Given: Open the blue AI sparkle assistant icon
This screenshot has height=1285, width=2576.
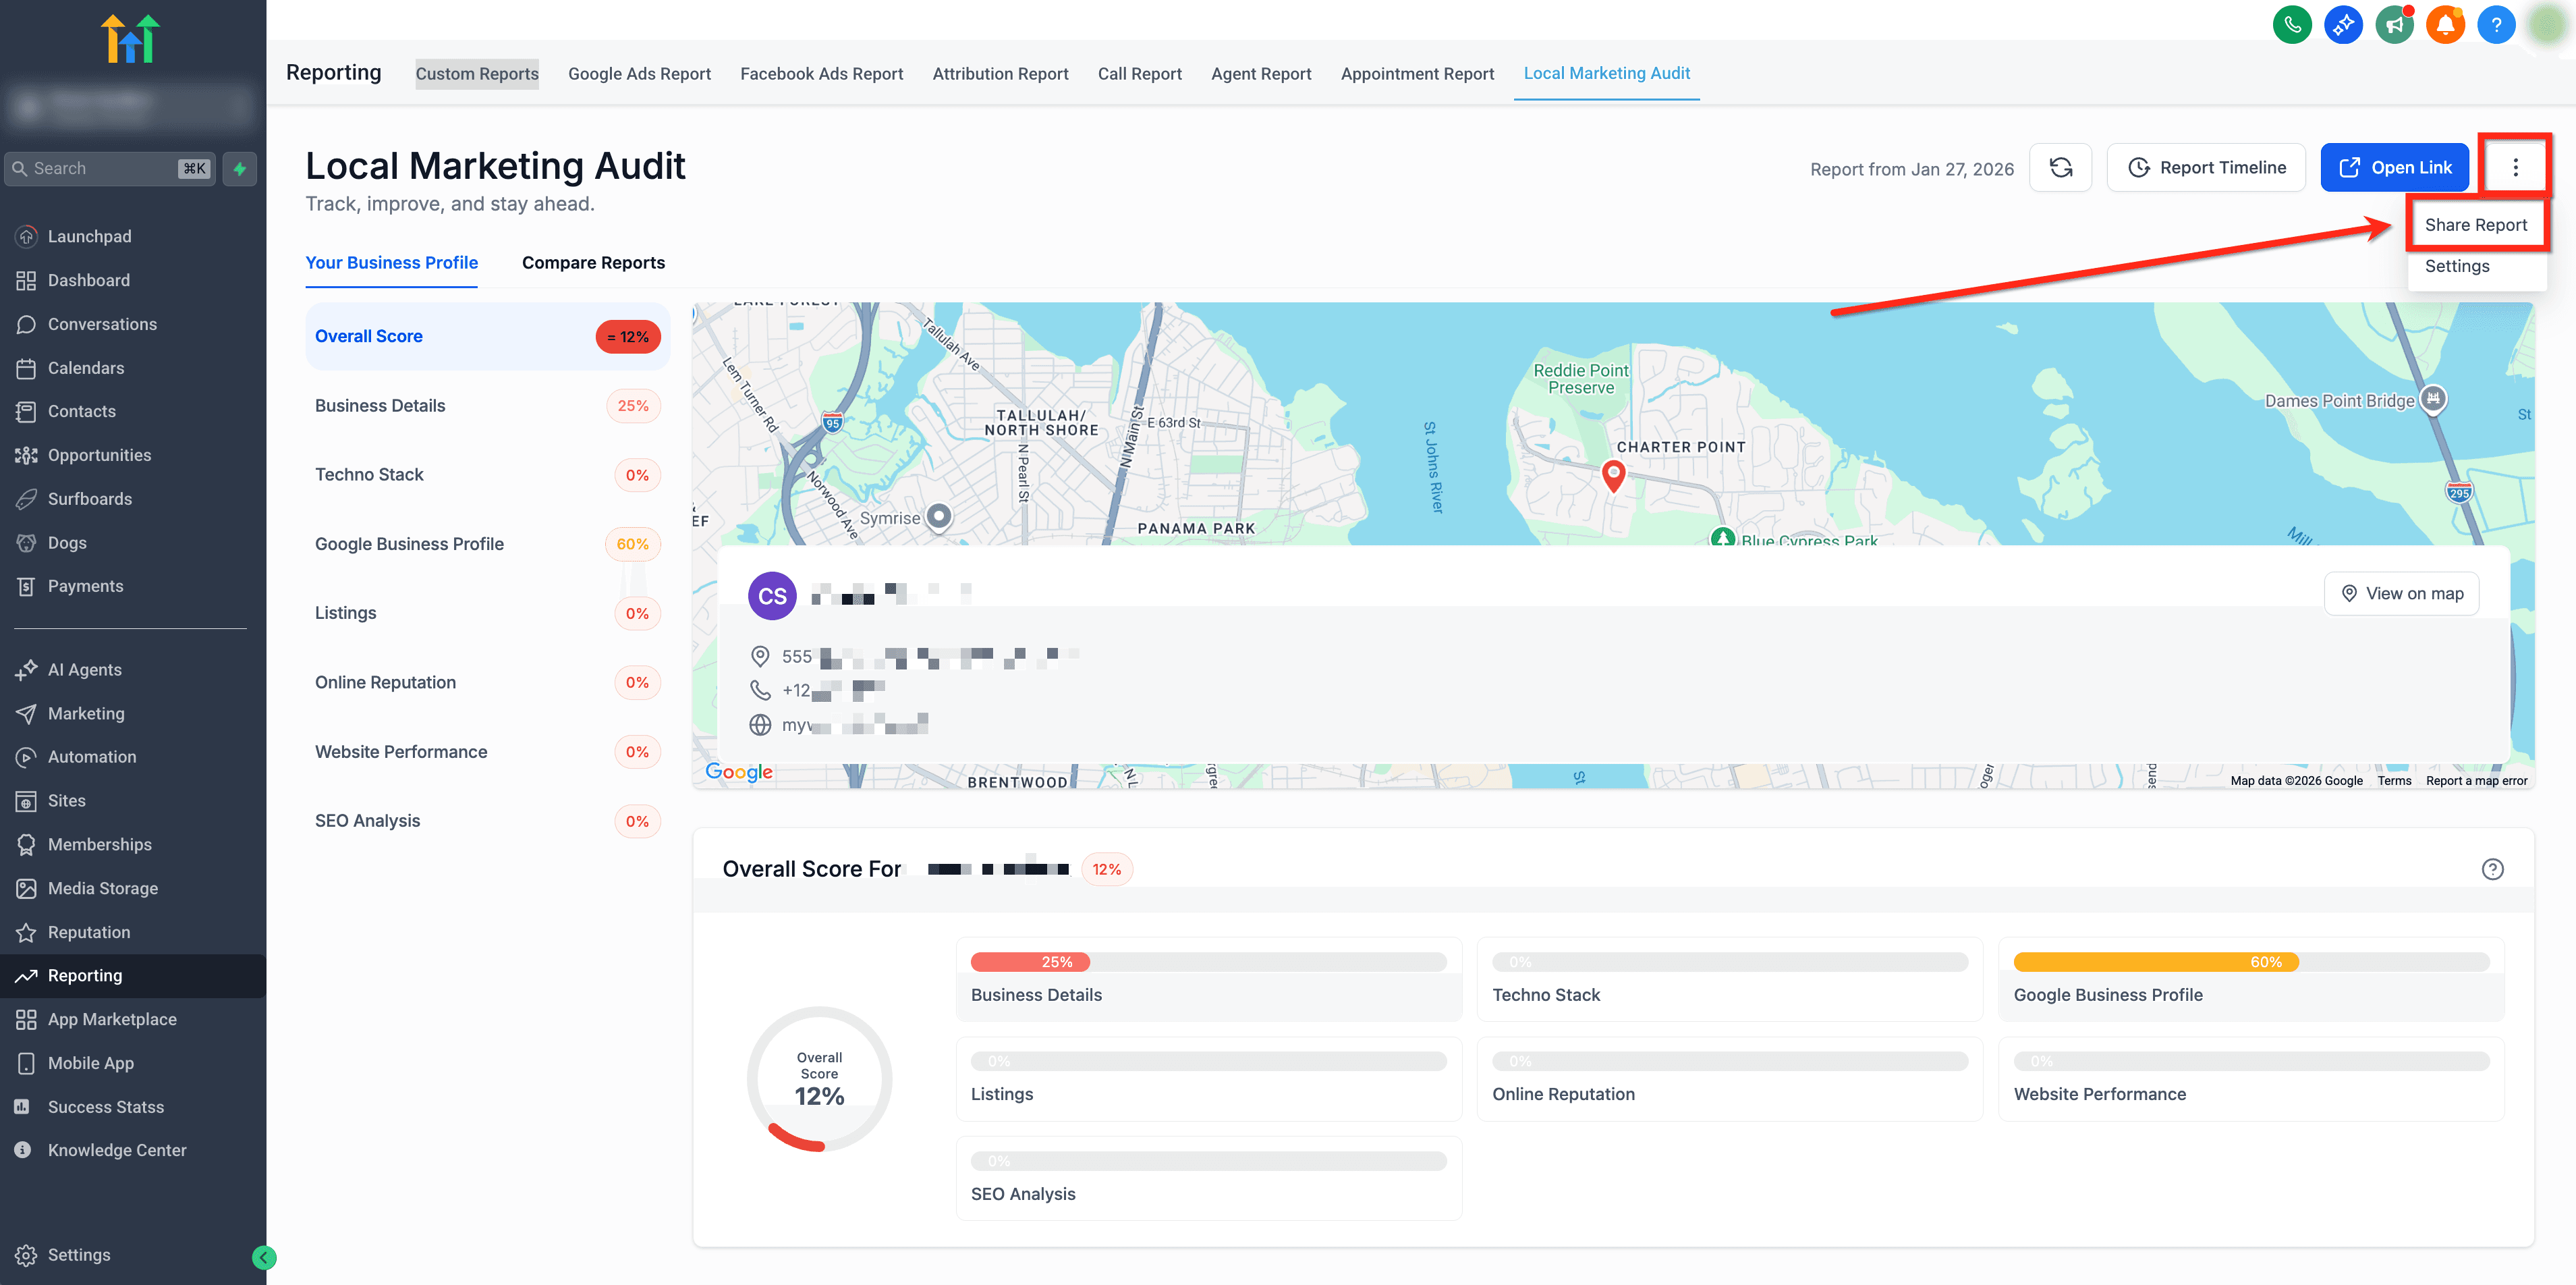Looking at the screenshot, I should (x=2343, y=25).
